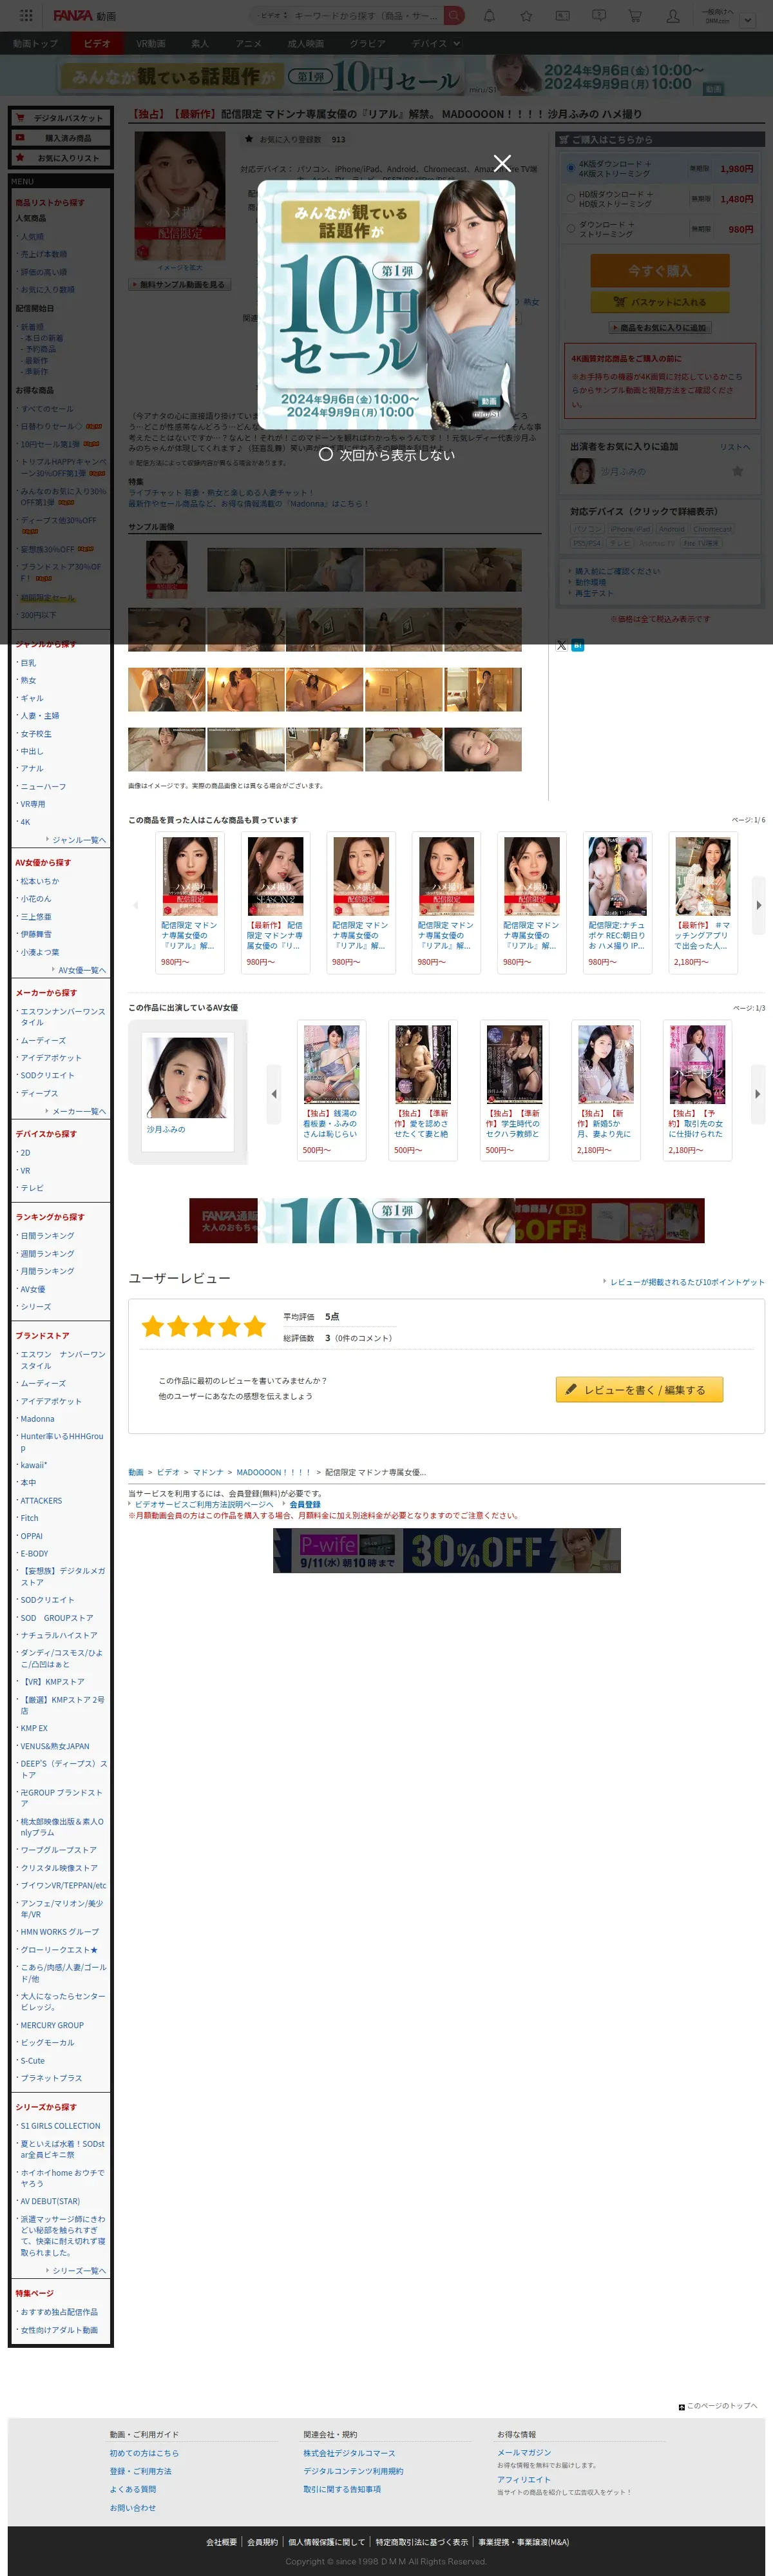Screen dimensions: 773x2576
Task: Open 松本いちか in the actress list
Action: click(40, 880)
